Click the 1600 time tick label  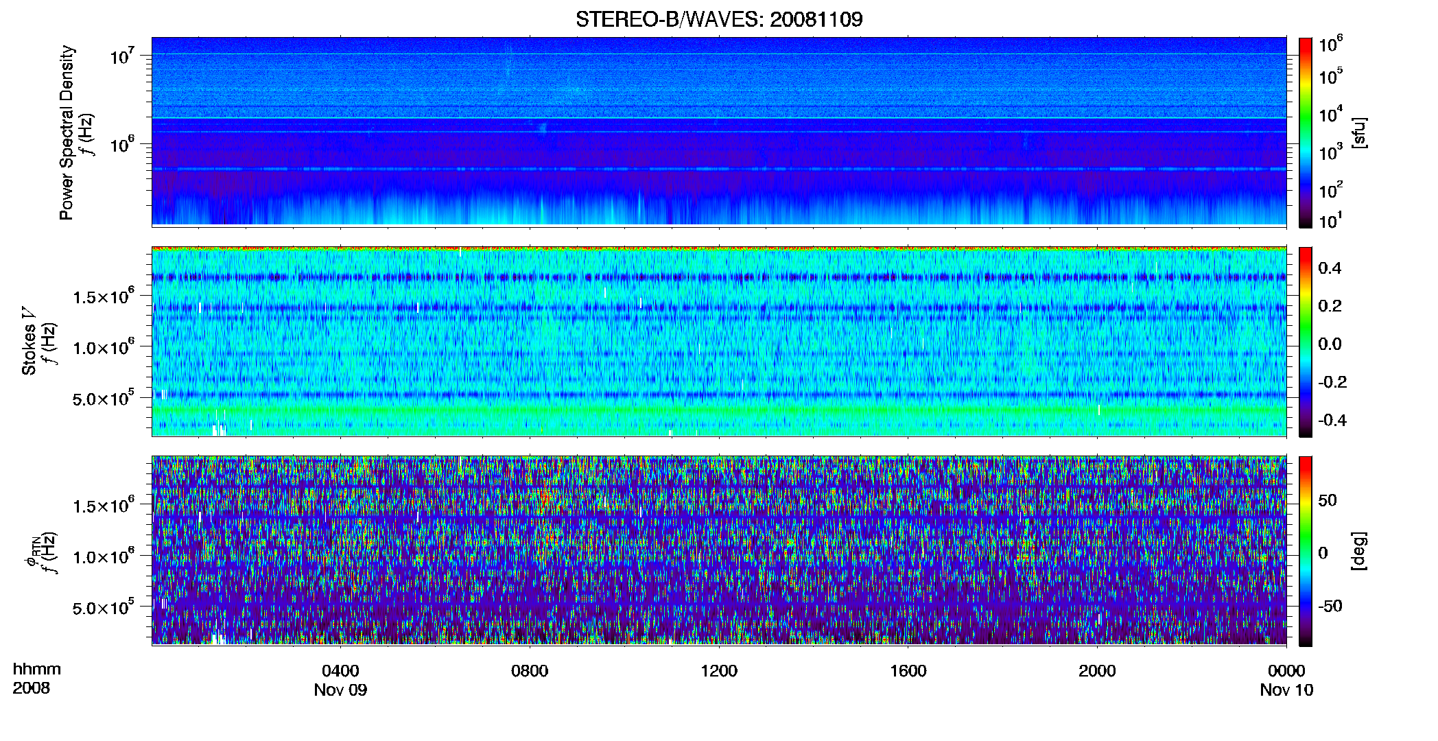pos(908,670)
